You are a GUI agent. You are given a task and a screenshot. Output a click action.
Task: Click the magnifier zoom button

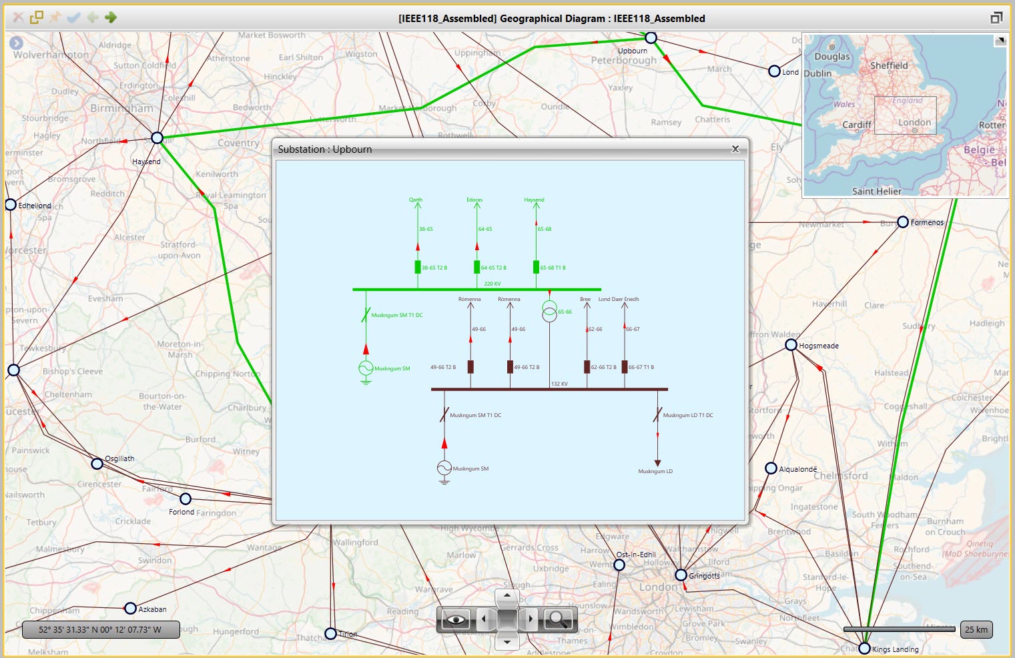(x=558, y=619)
